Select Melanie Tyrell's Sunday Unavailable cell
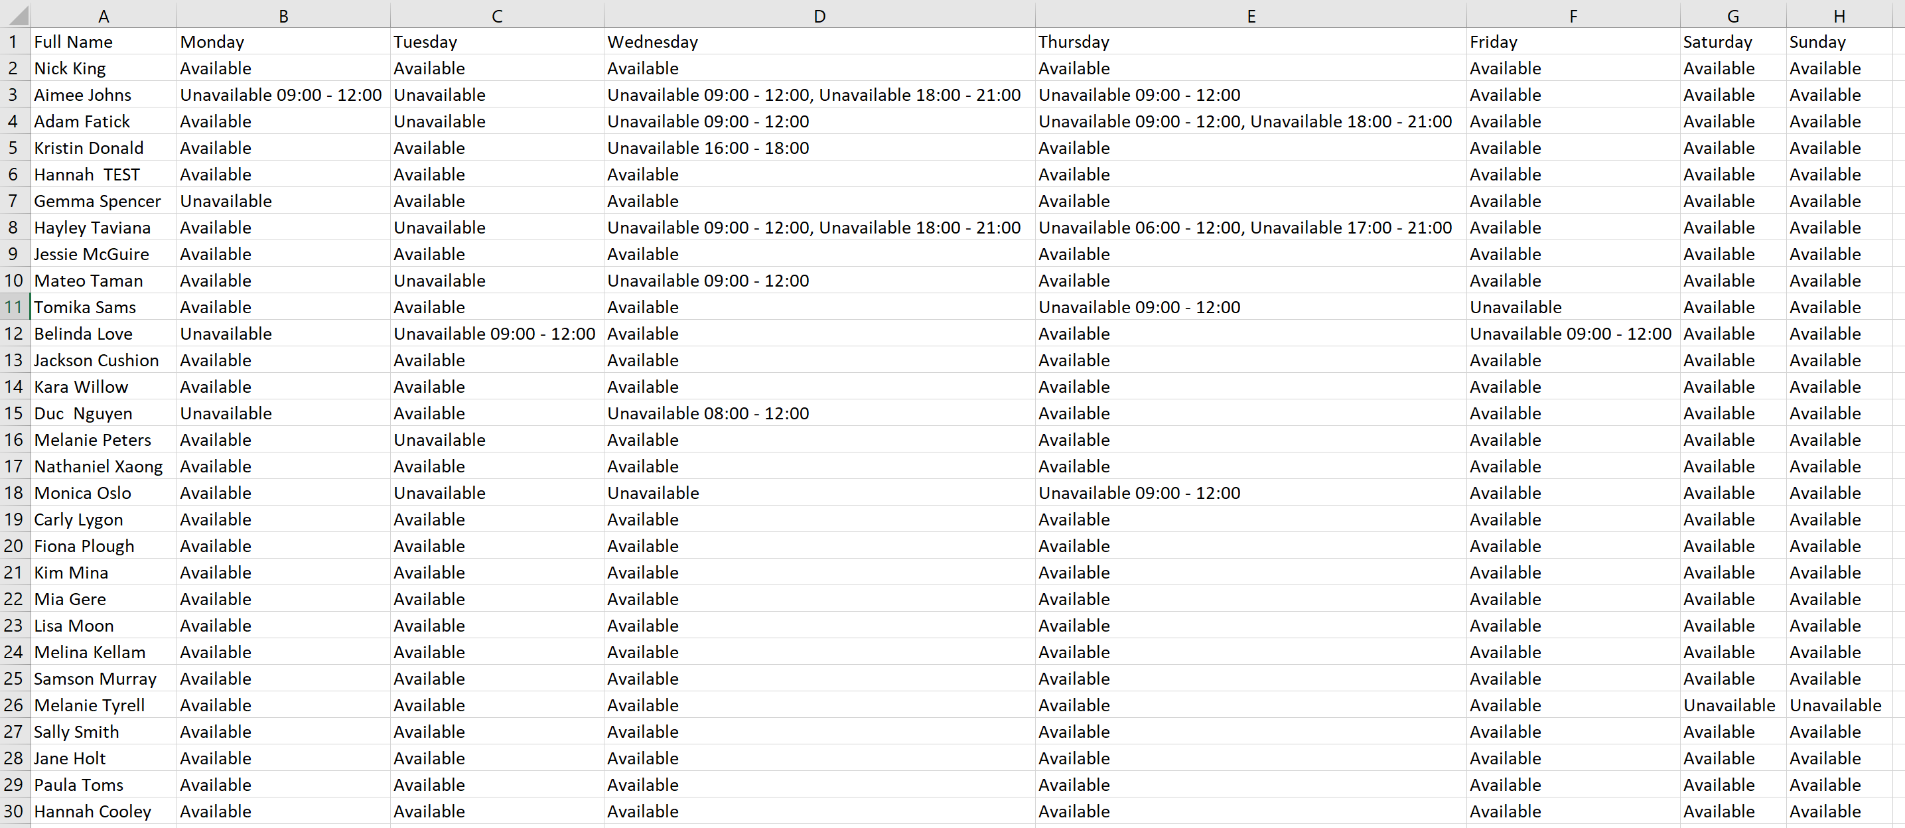Image resolution: width=1905 pixels, height=828 pixels. 1835,705
